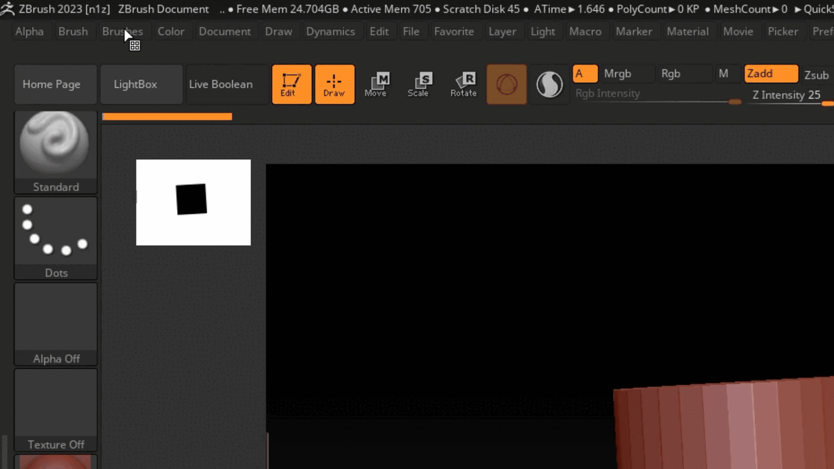Open the File menu
The width and height of the screenshot is (834, 469).
click(x=411, y=31)
